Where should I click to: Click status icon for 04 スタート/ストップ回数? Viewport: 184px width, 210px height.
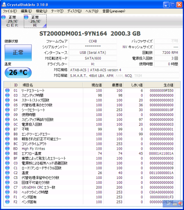7,100
